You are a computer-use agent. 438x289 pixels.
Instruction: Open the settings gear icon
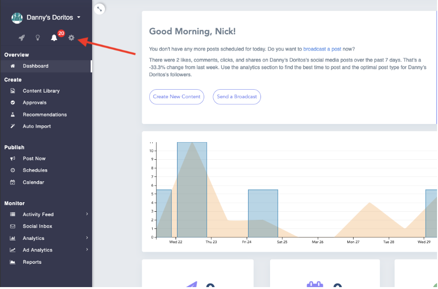tap(72, 38)
